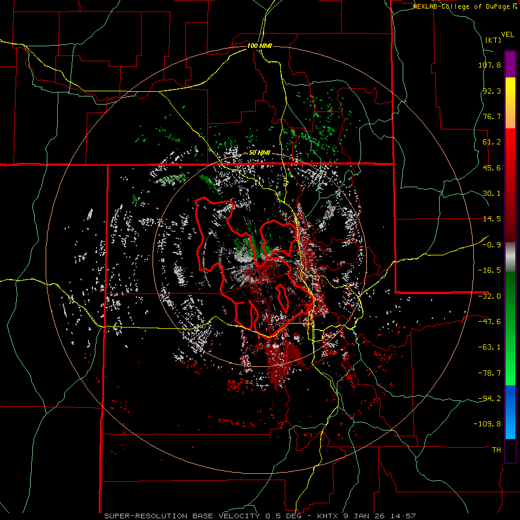Click the 14.5 velocity scale value
Image resolution: width=520 pixels, height=520 pixels.
pos(492,219)
